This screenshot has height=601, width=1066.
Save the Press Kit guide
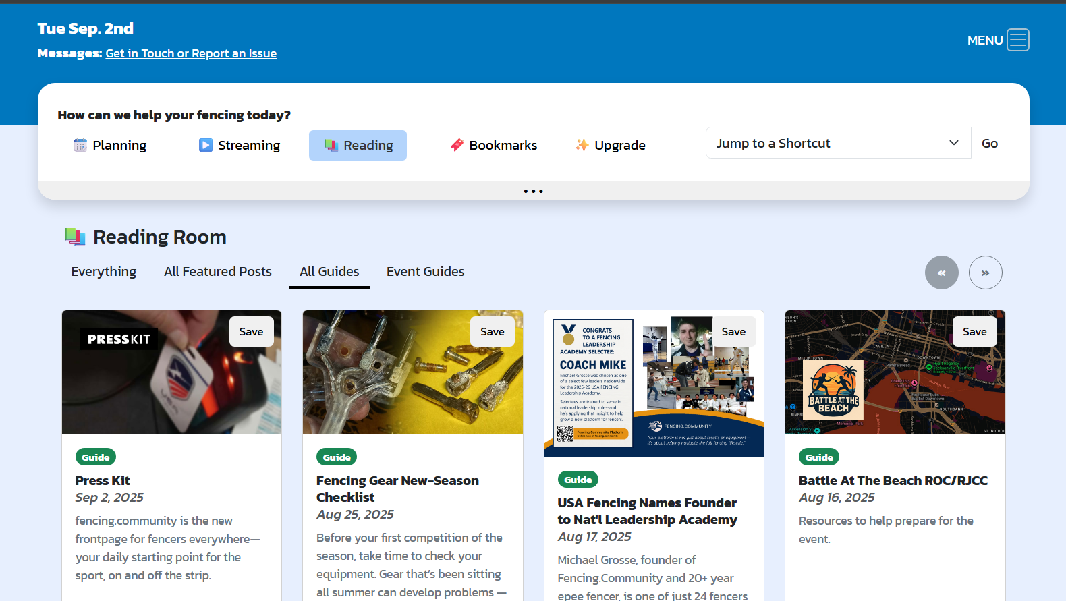pos(252,331)
